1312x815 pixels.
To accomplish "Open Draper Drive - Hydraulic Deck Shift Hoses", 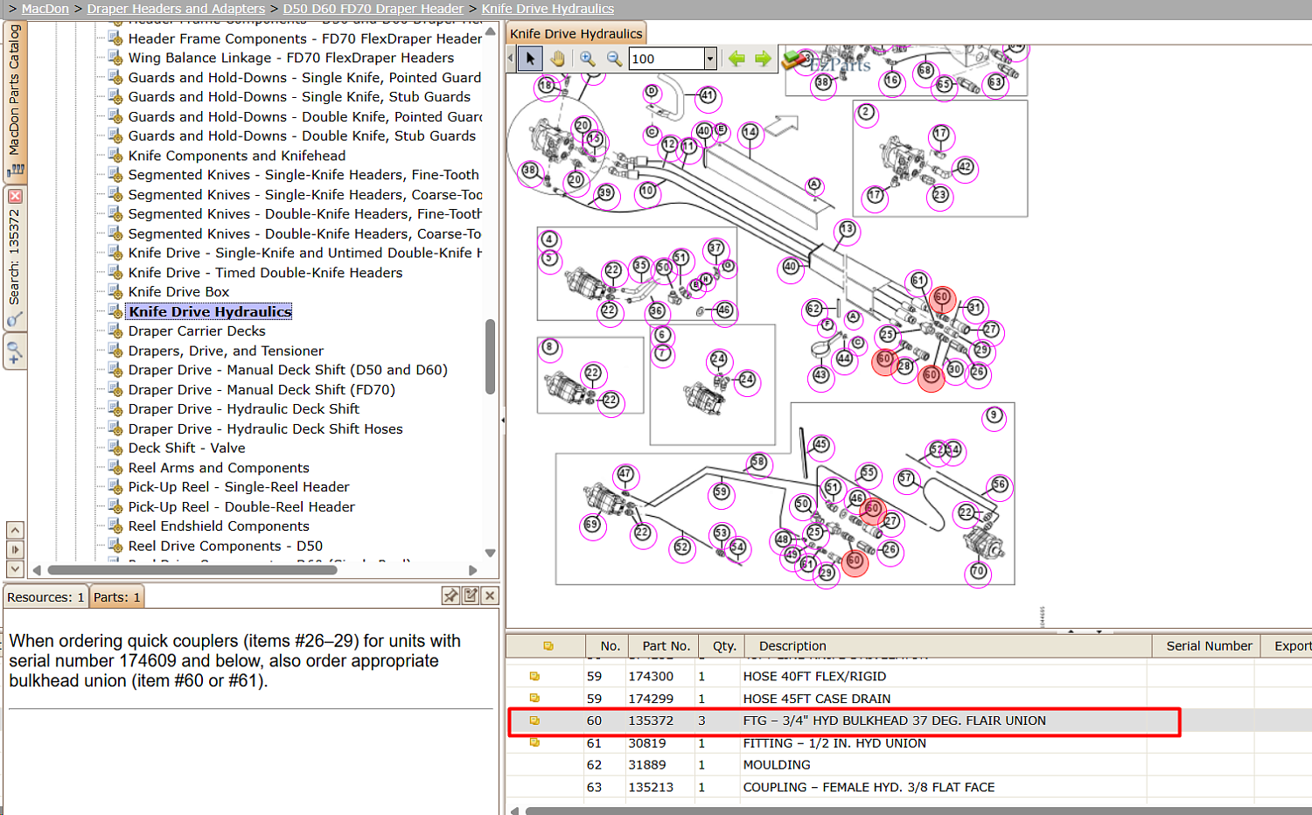I will (x=265, y=428).
